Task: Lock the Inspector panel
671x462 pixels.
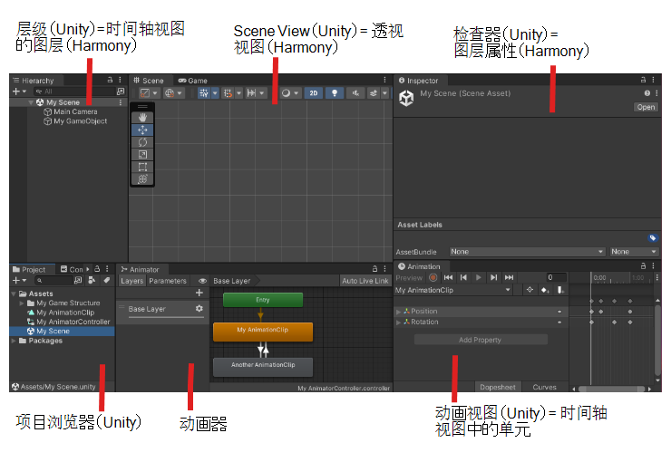Action: (643, 80)
